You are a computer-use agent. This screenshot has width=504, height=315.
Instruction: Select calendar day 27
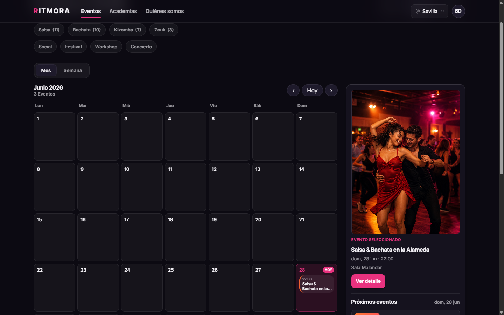pyautogui.click(x=273, y=288)
